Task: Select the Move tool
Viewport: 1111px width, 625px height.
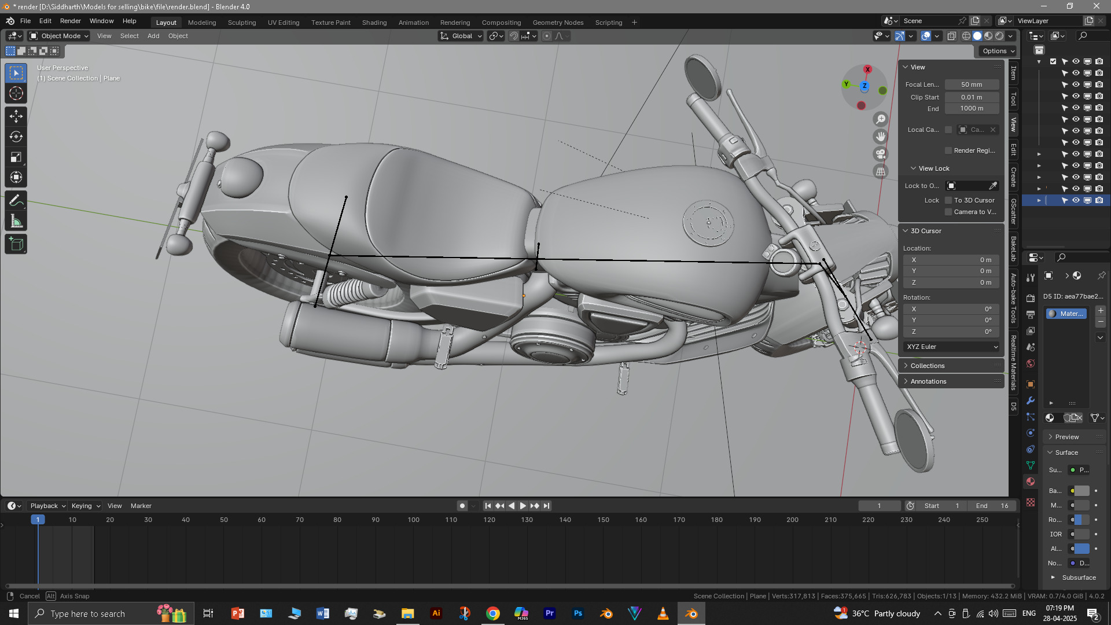Action: (x=16, y=117)
